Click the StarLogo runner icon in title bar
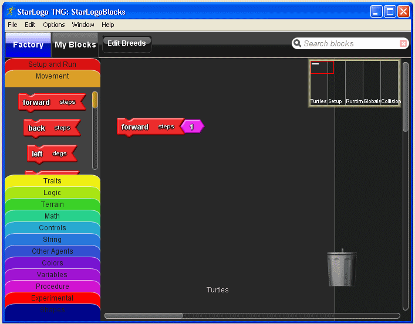This screenshot has width=415, height=324. coord(11,11)
